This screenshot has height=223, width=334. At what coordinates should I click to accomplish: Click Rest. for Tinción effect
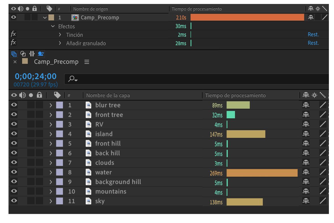(313, 35)
